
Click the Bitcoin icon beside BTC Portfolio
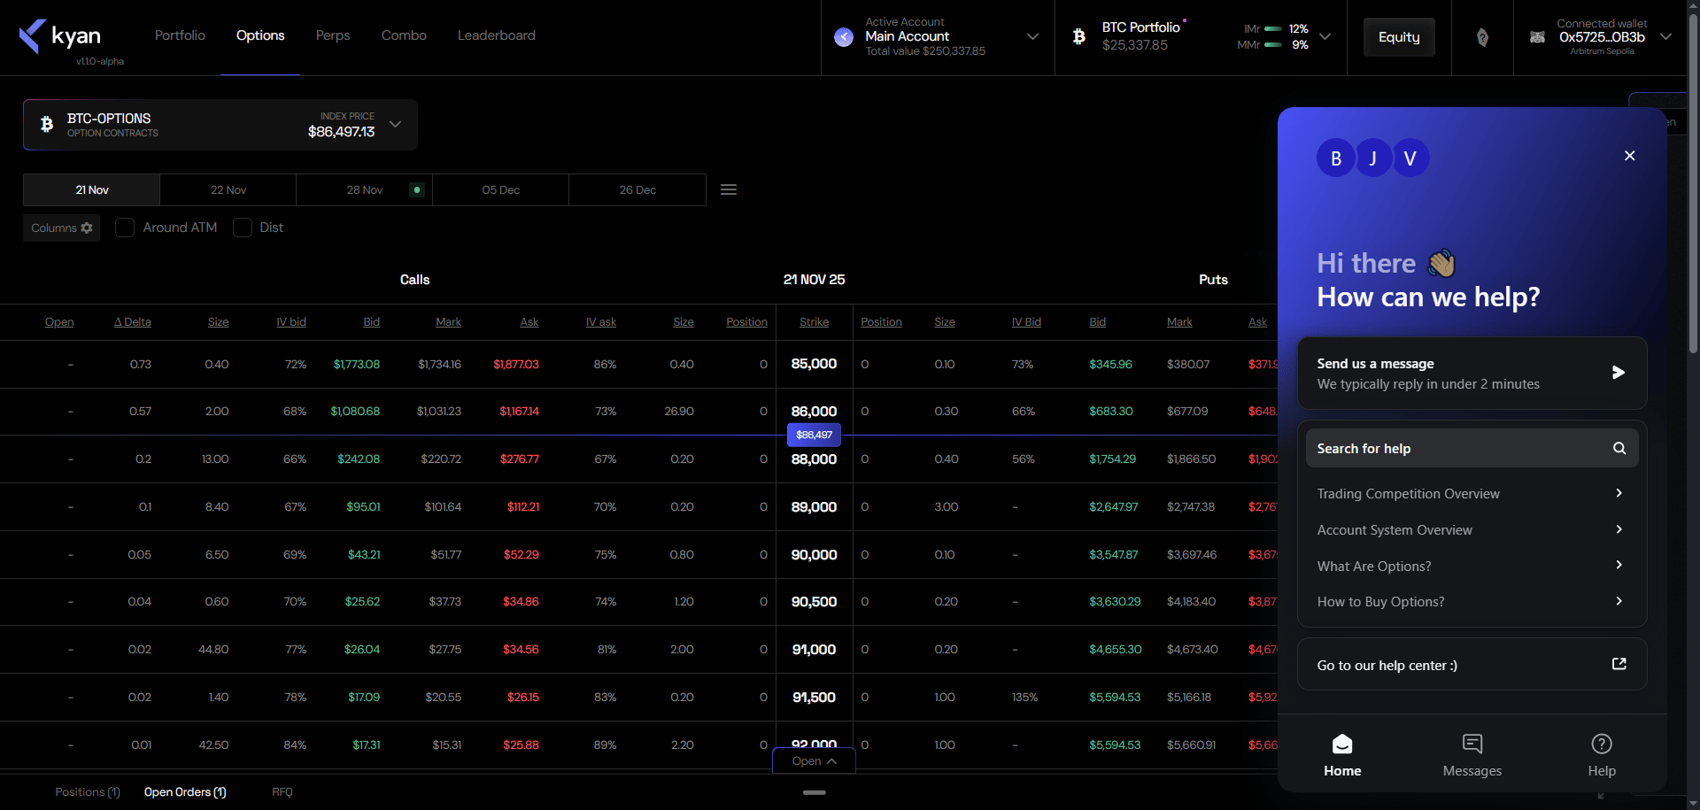click(1078, 36)
